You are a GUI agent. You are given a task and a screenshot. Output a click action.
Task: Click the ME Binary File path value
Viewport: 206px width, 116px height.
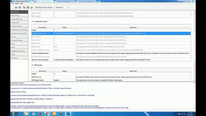[x=64, y=34]
